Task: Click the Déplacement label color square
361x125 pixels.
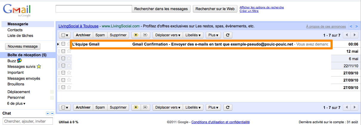Action: [52, 92]
